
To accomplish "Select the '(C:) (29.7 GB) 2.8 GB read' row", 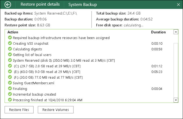I will click(x=89, y=66).
